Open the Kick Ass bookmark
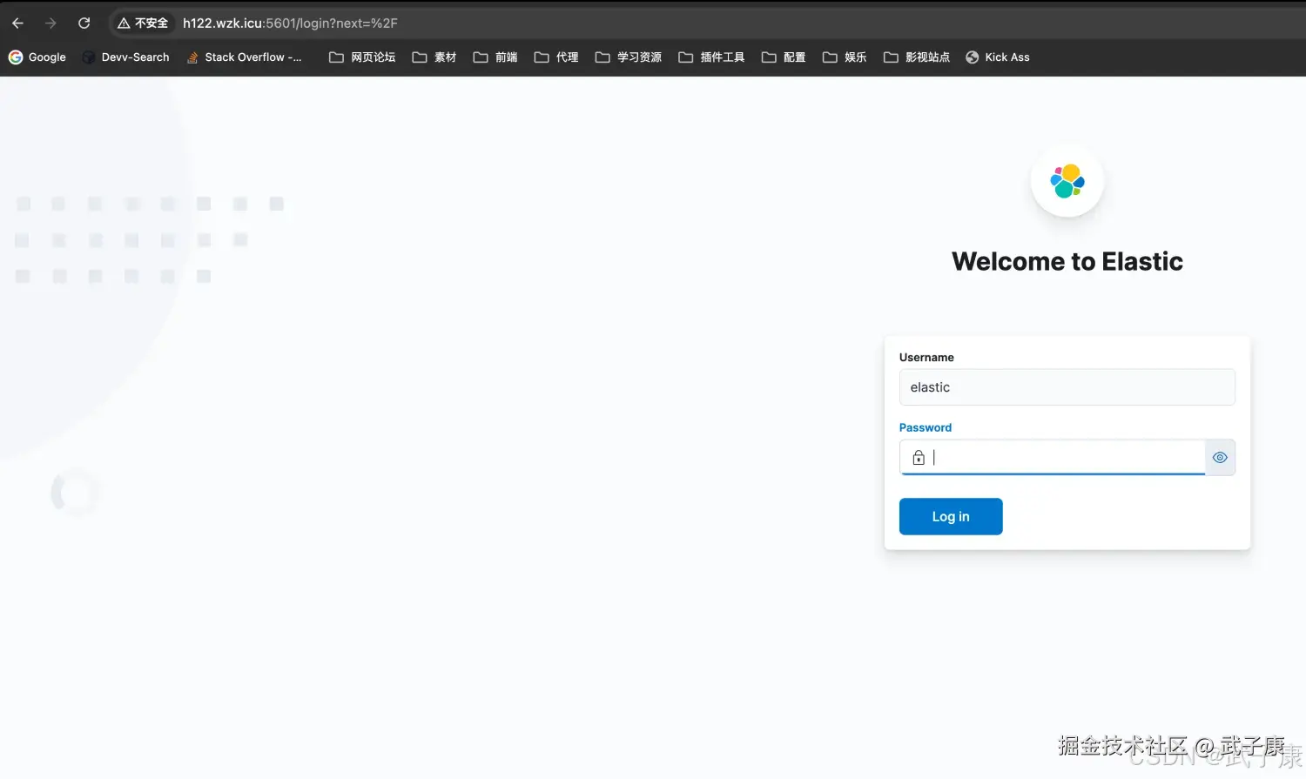The image size is (1306, 779). tap(998, 57)
